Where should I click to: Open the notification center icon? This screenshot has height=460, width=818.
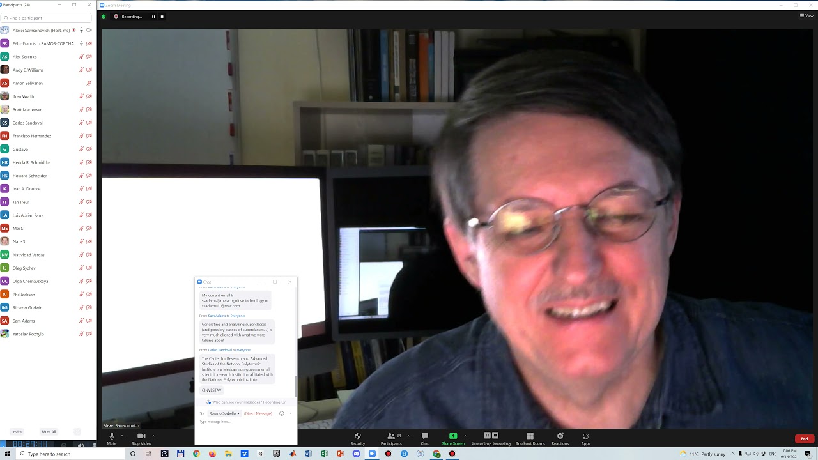(808, 454)
